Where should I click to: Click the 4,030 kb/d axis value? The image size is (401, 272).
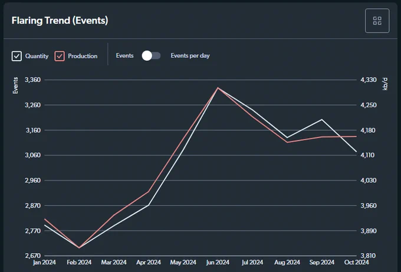click(369, 181)
